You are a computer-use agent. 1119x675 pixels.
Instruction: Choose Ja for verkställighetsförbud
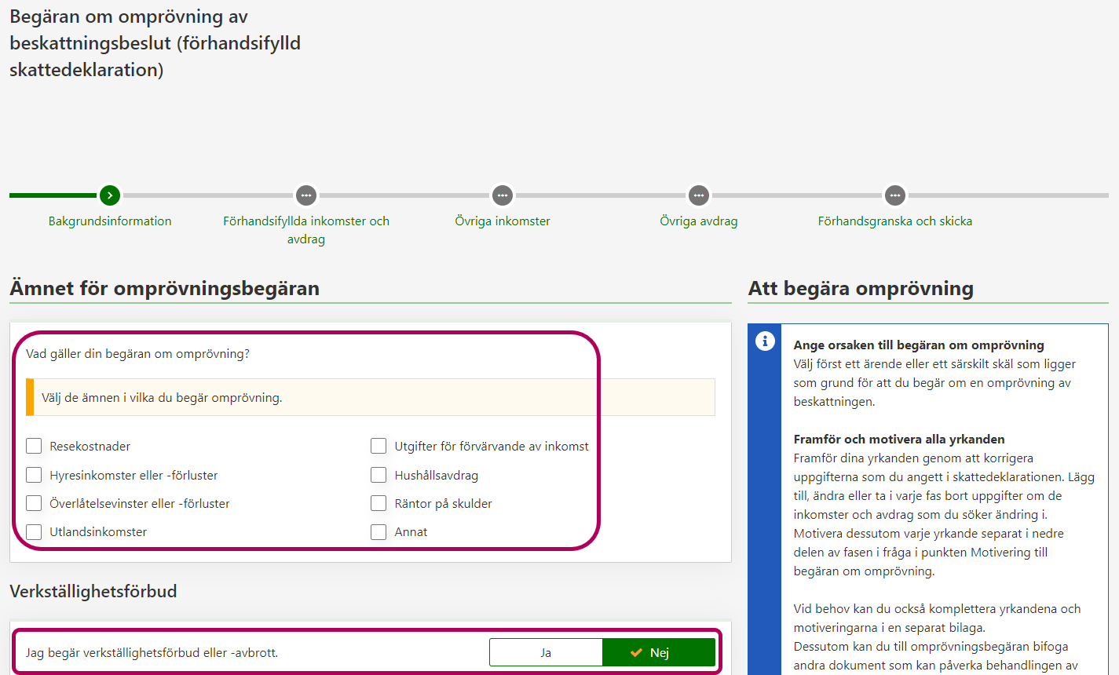pyautogui.click(x=546, y=652)
